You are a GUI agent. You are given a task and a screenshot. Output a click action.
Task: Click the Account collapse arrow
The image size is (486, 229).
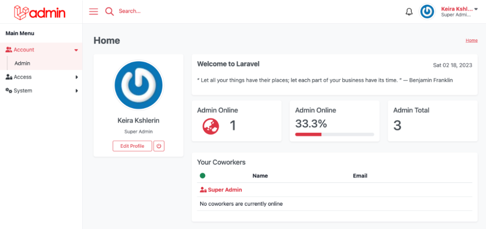(76, 50)
